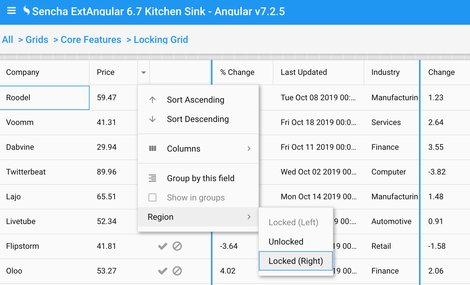The height and width of the screenshot is (285, 470).
Task: Expand the Columns submenu
Action: tap(198, 149)
